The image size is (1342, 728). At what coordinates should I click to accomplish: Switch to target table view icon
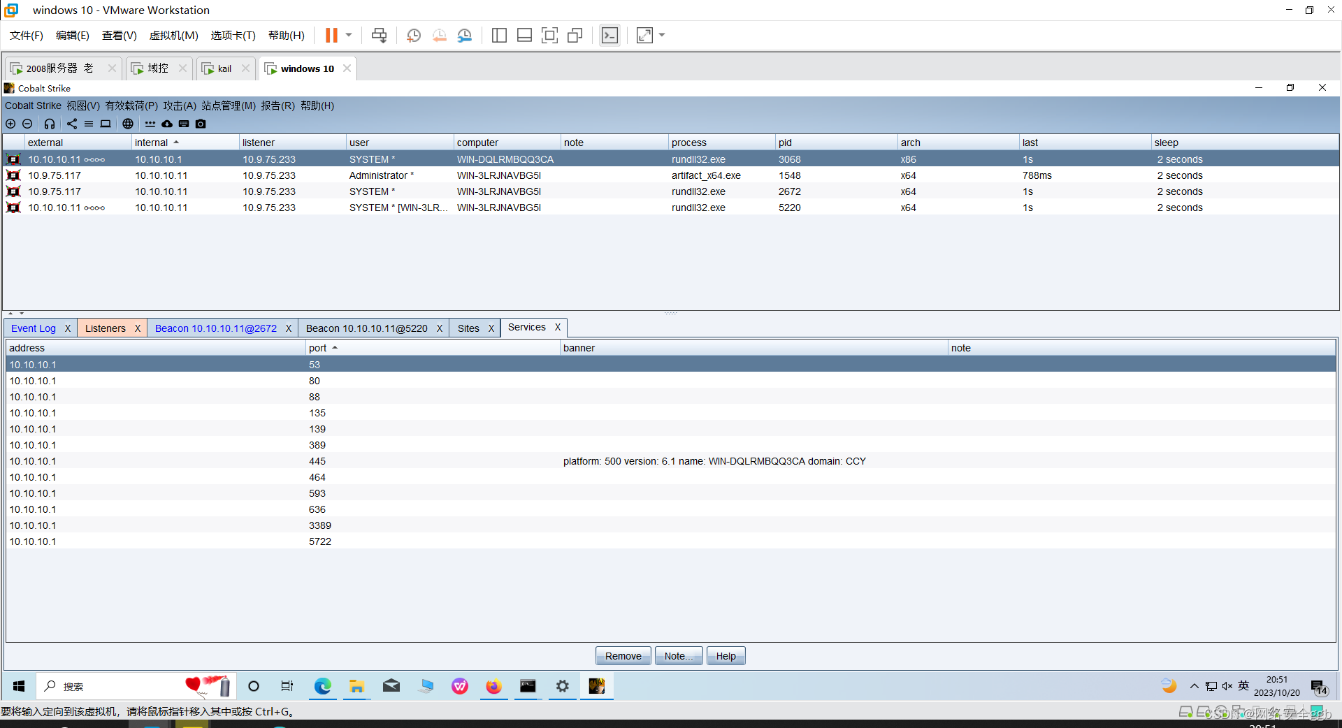click(x=106, y=124)
